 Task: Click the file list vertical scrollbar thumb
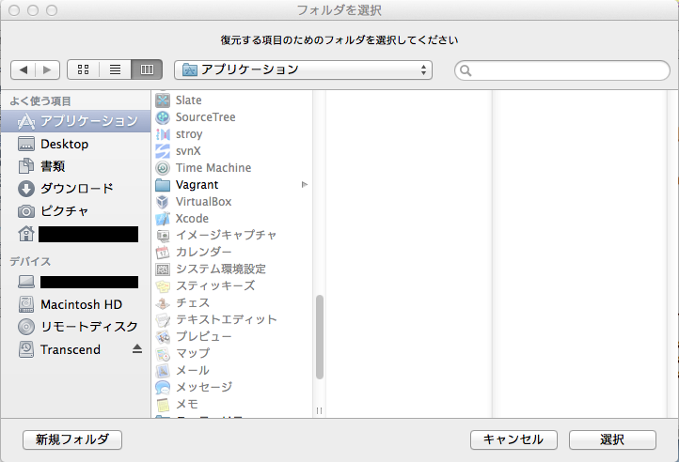pos(320,337)
